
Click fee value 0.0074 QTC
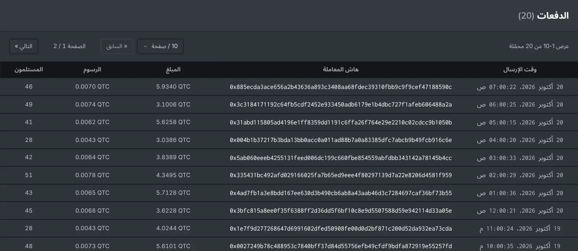pyautogui.click(x=92, y=104)
